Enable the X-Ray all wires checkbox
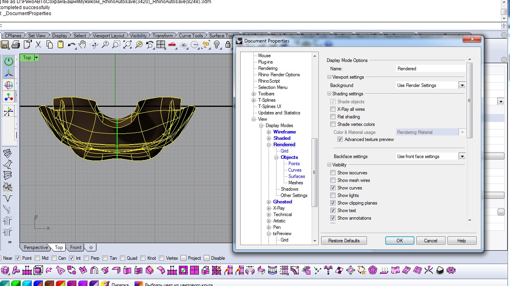Image resolution: width=510 pixels, height=286 pixels. coord(333,109)
